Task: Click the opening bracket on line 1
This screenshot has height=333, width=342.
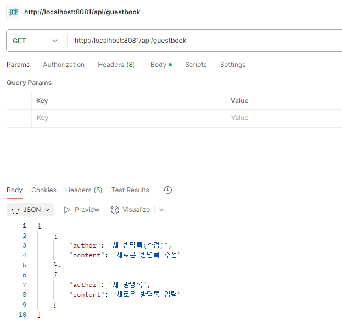Action: (40, 226)
